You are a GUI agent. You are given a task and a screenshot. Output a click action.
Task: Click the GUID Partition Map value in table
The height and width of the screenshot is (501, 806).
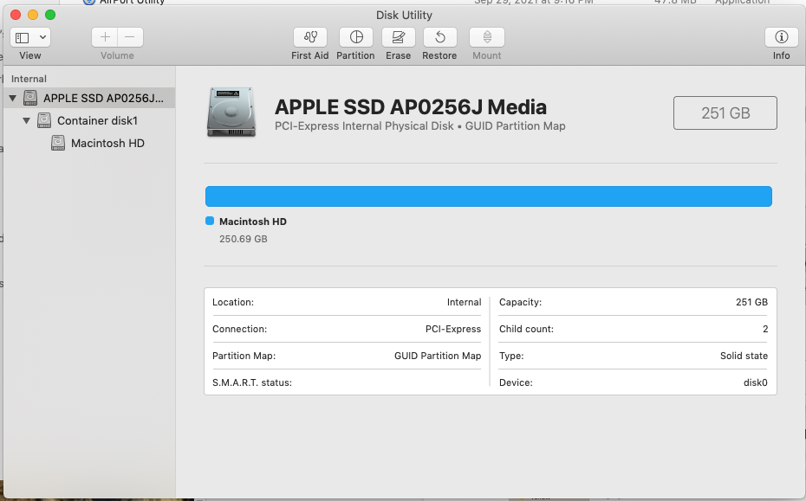pos(438,356)
